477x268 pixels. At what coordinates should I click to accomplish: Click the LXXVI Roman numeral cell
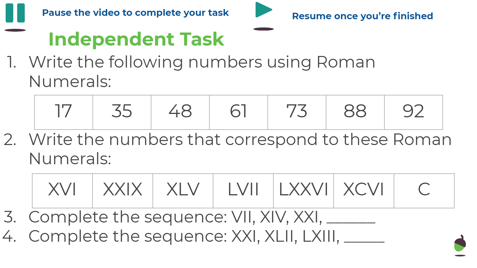[304, 191]
